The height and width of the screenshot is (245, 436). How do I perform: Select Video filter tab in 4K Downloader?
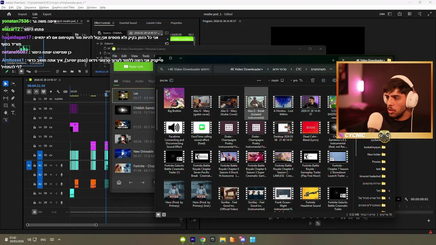tap(126, 81)
